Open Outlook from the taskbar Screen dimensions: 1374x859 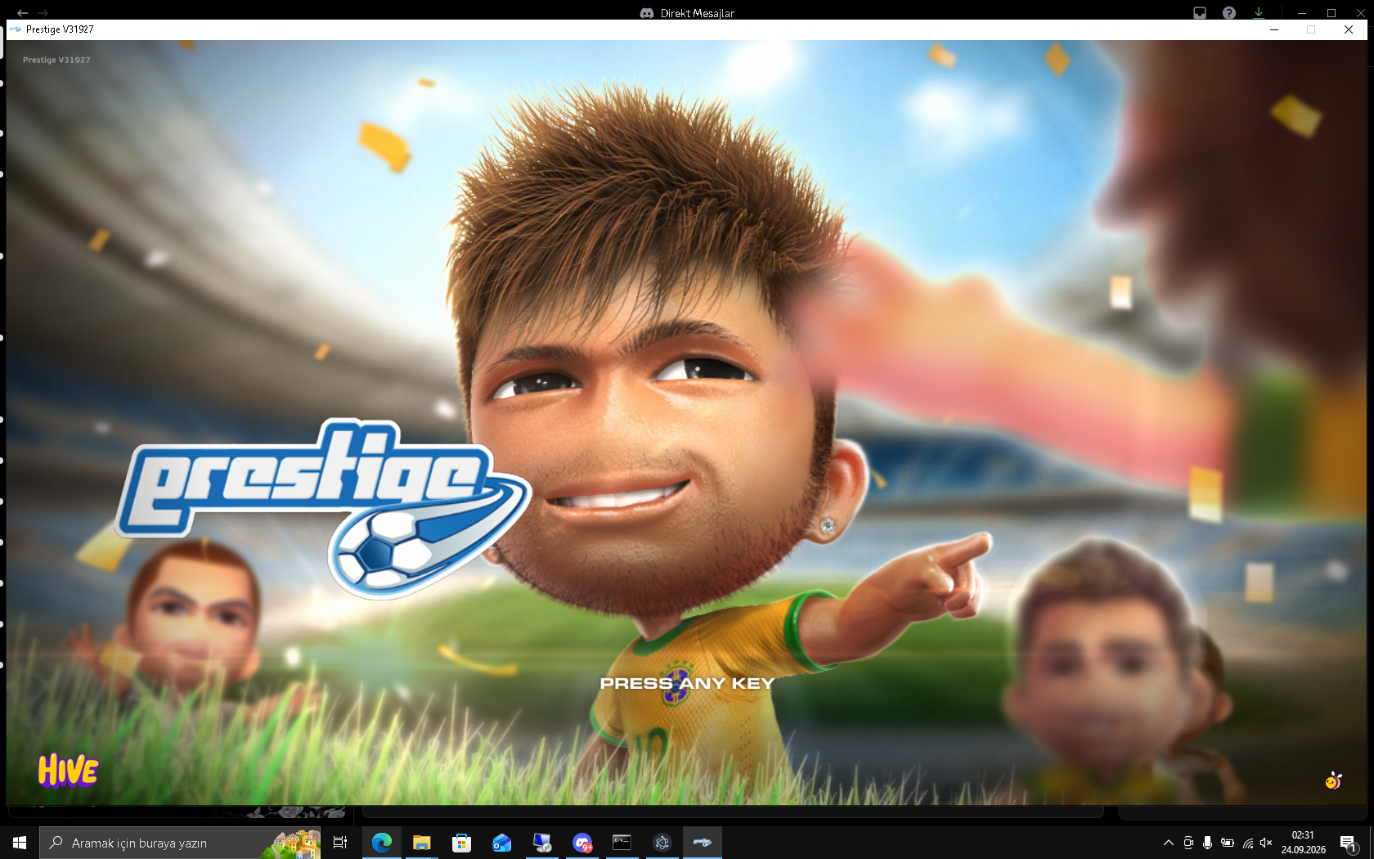502,843
